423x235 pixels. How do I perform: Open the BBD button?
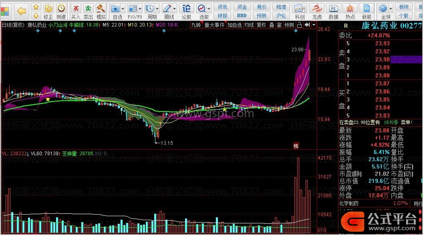(x=242, y=15)
